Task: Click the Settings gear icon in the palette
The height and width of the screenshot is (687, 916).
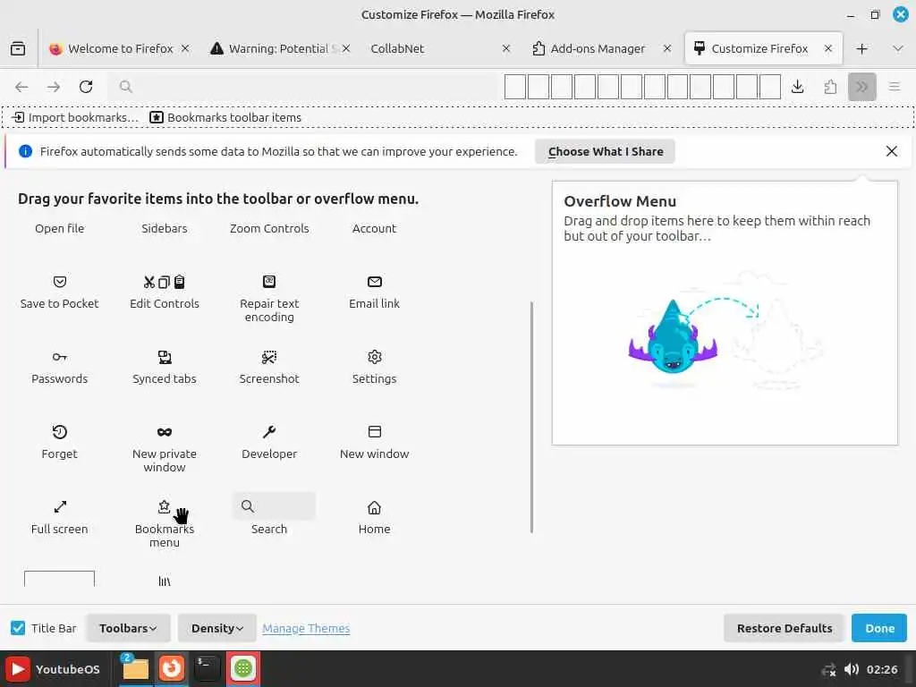Action: 375,357
